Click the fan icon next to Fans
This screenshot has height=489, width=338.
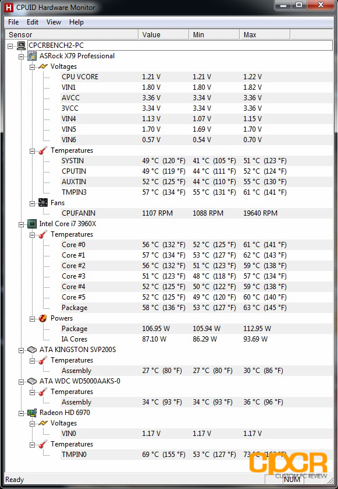(43, 203)
